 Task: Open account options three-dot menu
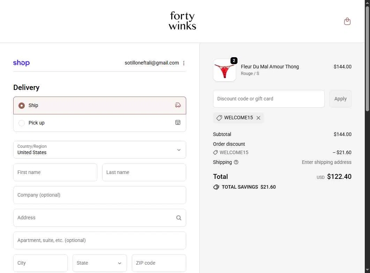pos(183,63)
